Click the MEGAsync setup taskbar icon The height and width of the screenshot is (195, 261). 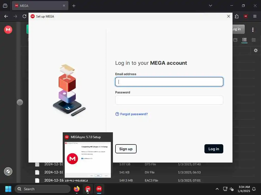coord(88,189)
